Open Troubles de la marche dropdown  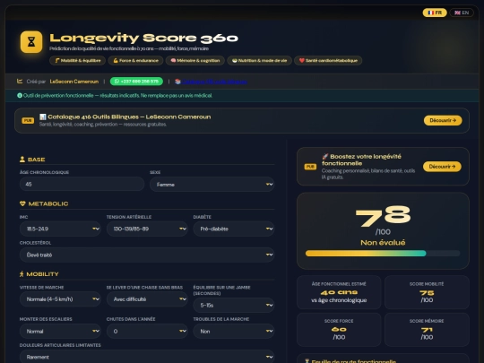pos(234,332)
